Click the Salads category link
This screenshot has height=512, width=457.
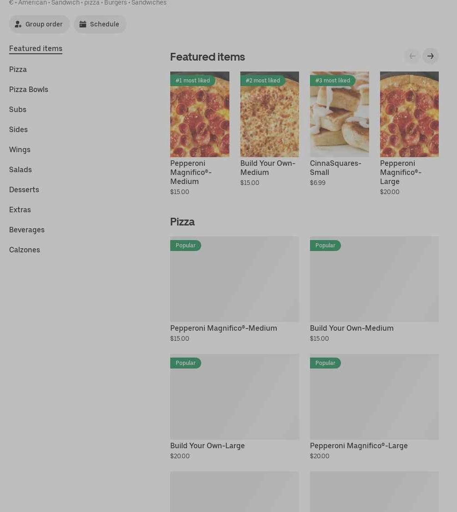[20, 169]
